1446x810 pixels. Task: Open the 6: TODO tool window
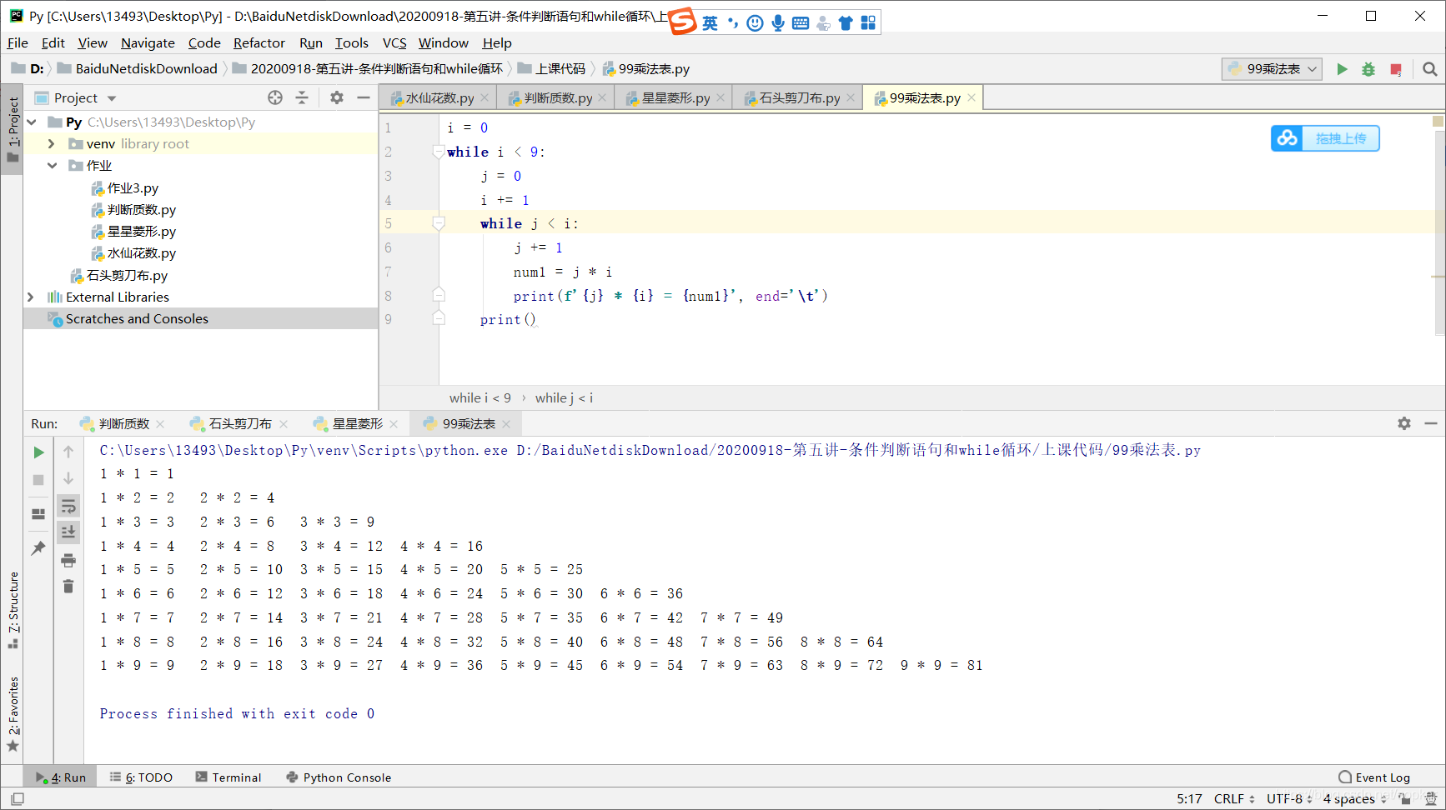point(141,777)
